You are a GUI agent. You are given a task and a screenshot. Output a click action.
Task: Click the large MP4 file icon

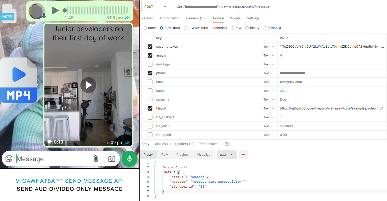coord(19,80)
